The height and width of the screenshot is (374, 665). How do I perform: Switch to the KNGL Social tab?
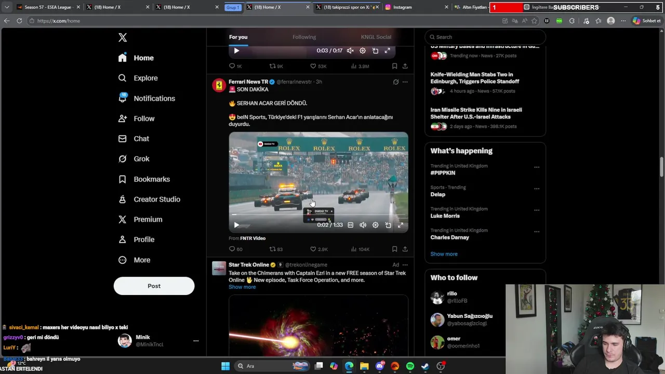(x=376, y=37)
